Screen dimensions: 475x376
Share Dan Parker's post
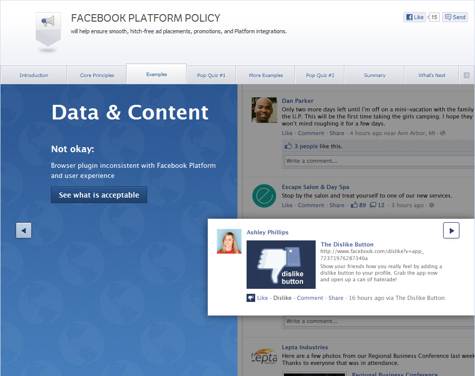pyautogui.click(x=337, y=133)
